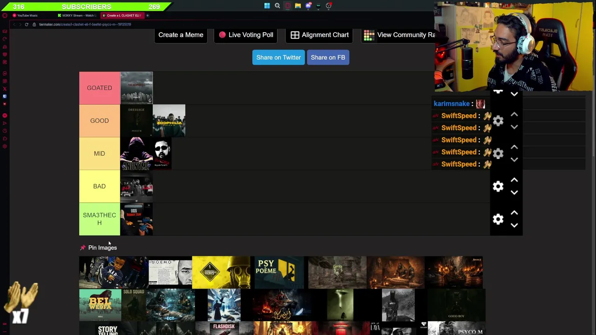
Task: Pick the child in blue jacket cover
Action: point(114,272)
